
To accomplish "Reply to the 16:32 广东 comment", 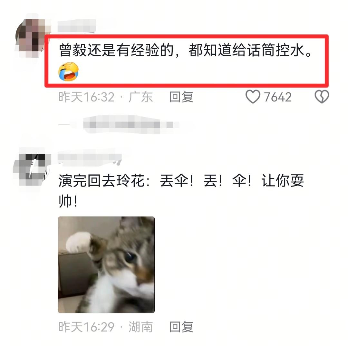I will [x=181, y=97].
